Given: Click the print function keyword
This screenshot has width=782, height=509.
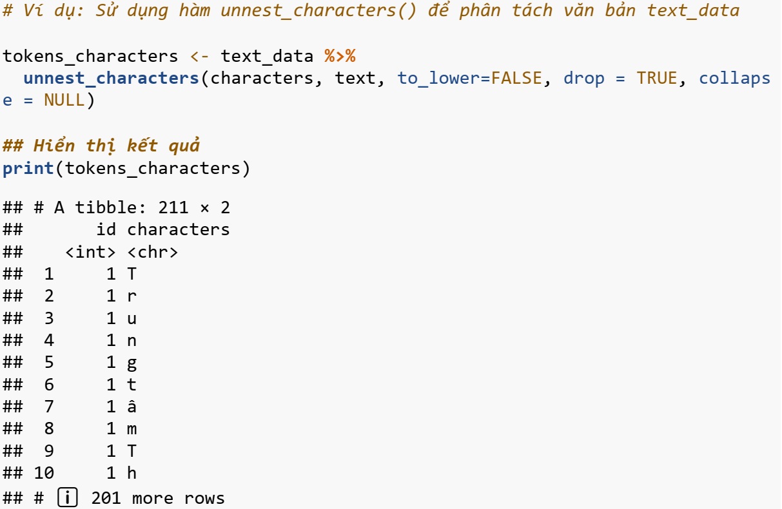Looking at the screenshot, I should coord(28,169).
